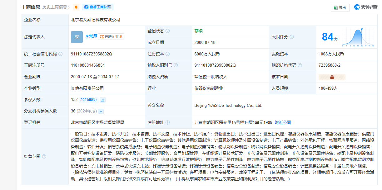Click the 李 avatar thumbnail

click(x=77, y=37)
